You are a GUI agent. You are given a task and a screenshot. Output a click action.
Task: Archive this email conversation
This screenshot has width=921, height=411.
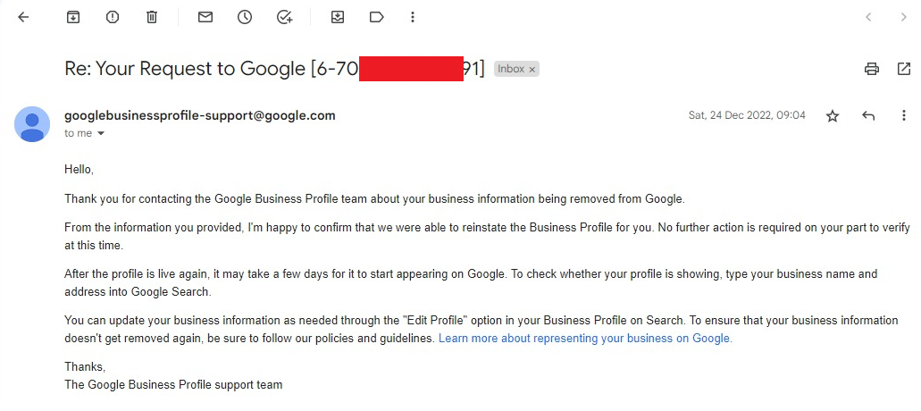tap(73, 17)
